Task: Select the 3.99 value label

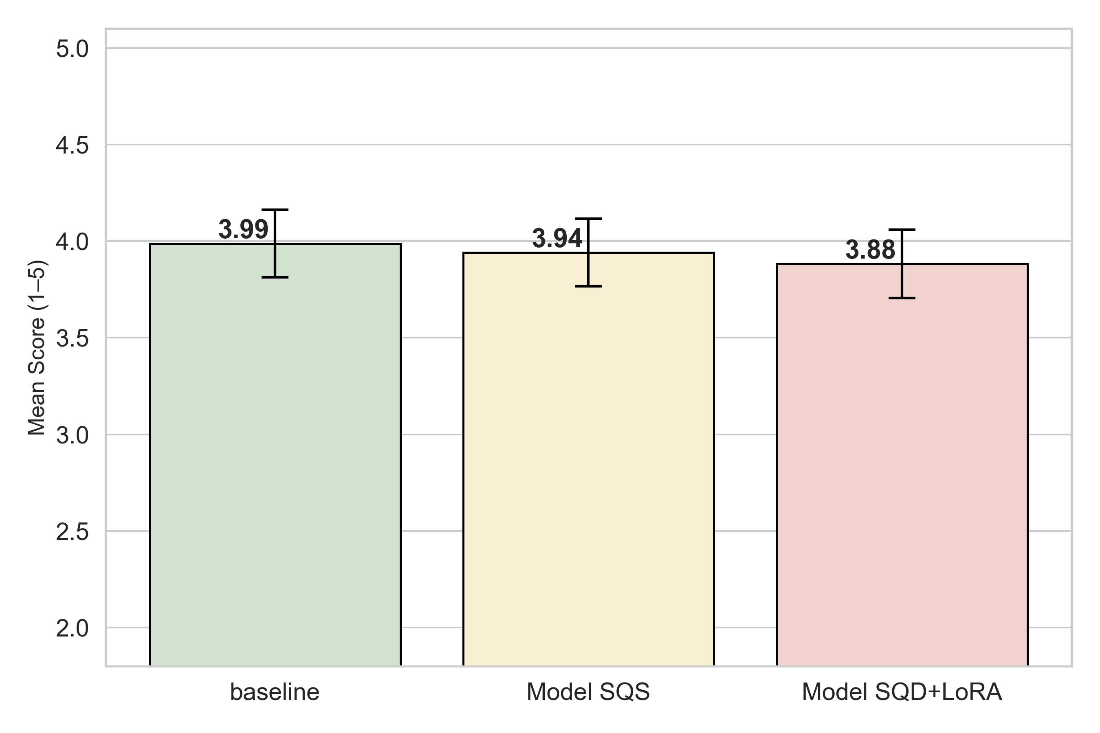Action: coord(243,230)
